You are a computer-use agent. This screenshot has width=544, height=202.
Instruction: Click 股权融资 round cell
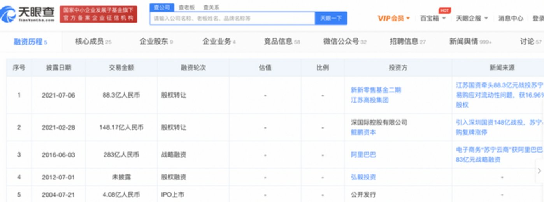tap(174, 177)
